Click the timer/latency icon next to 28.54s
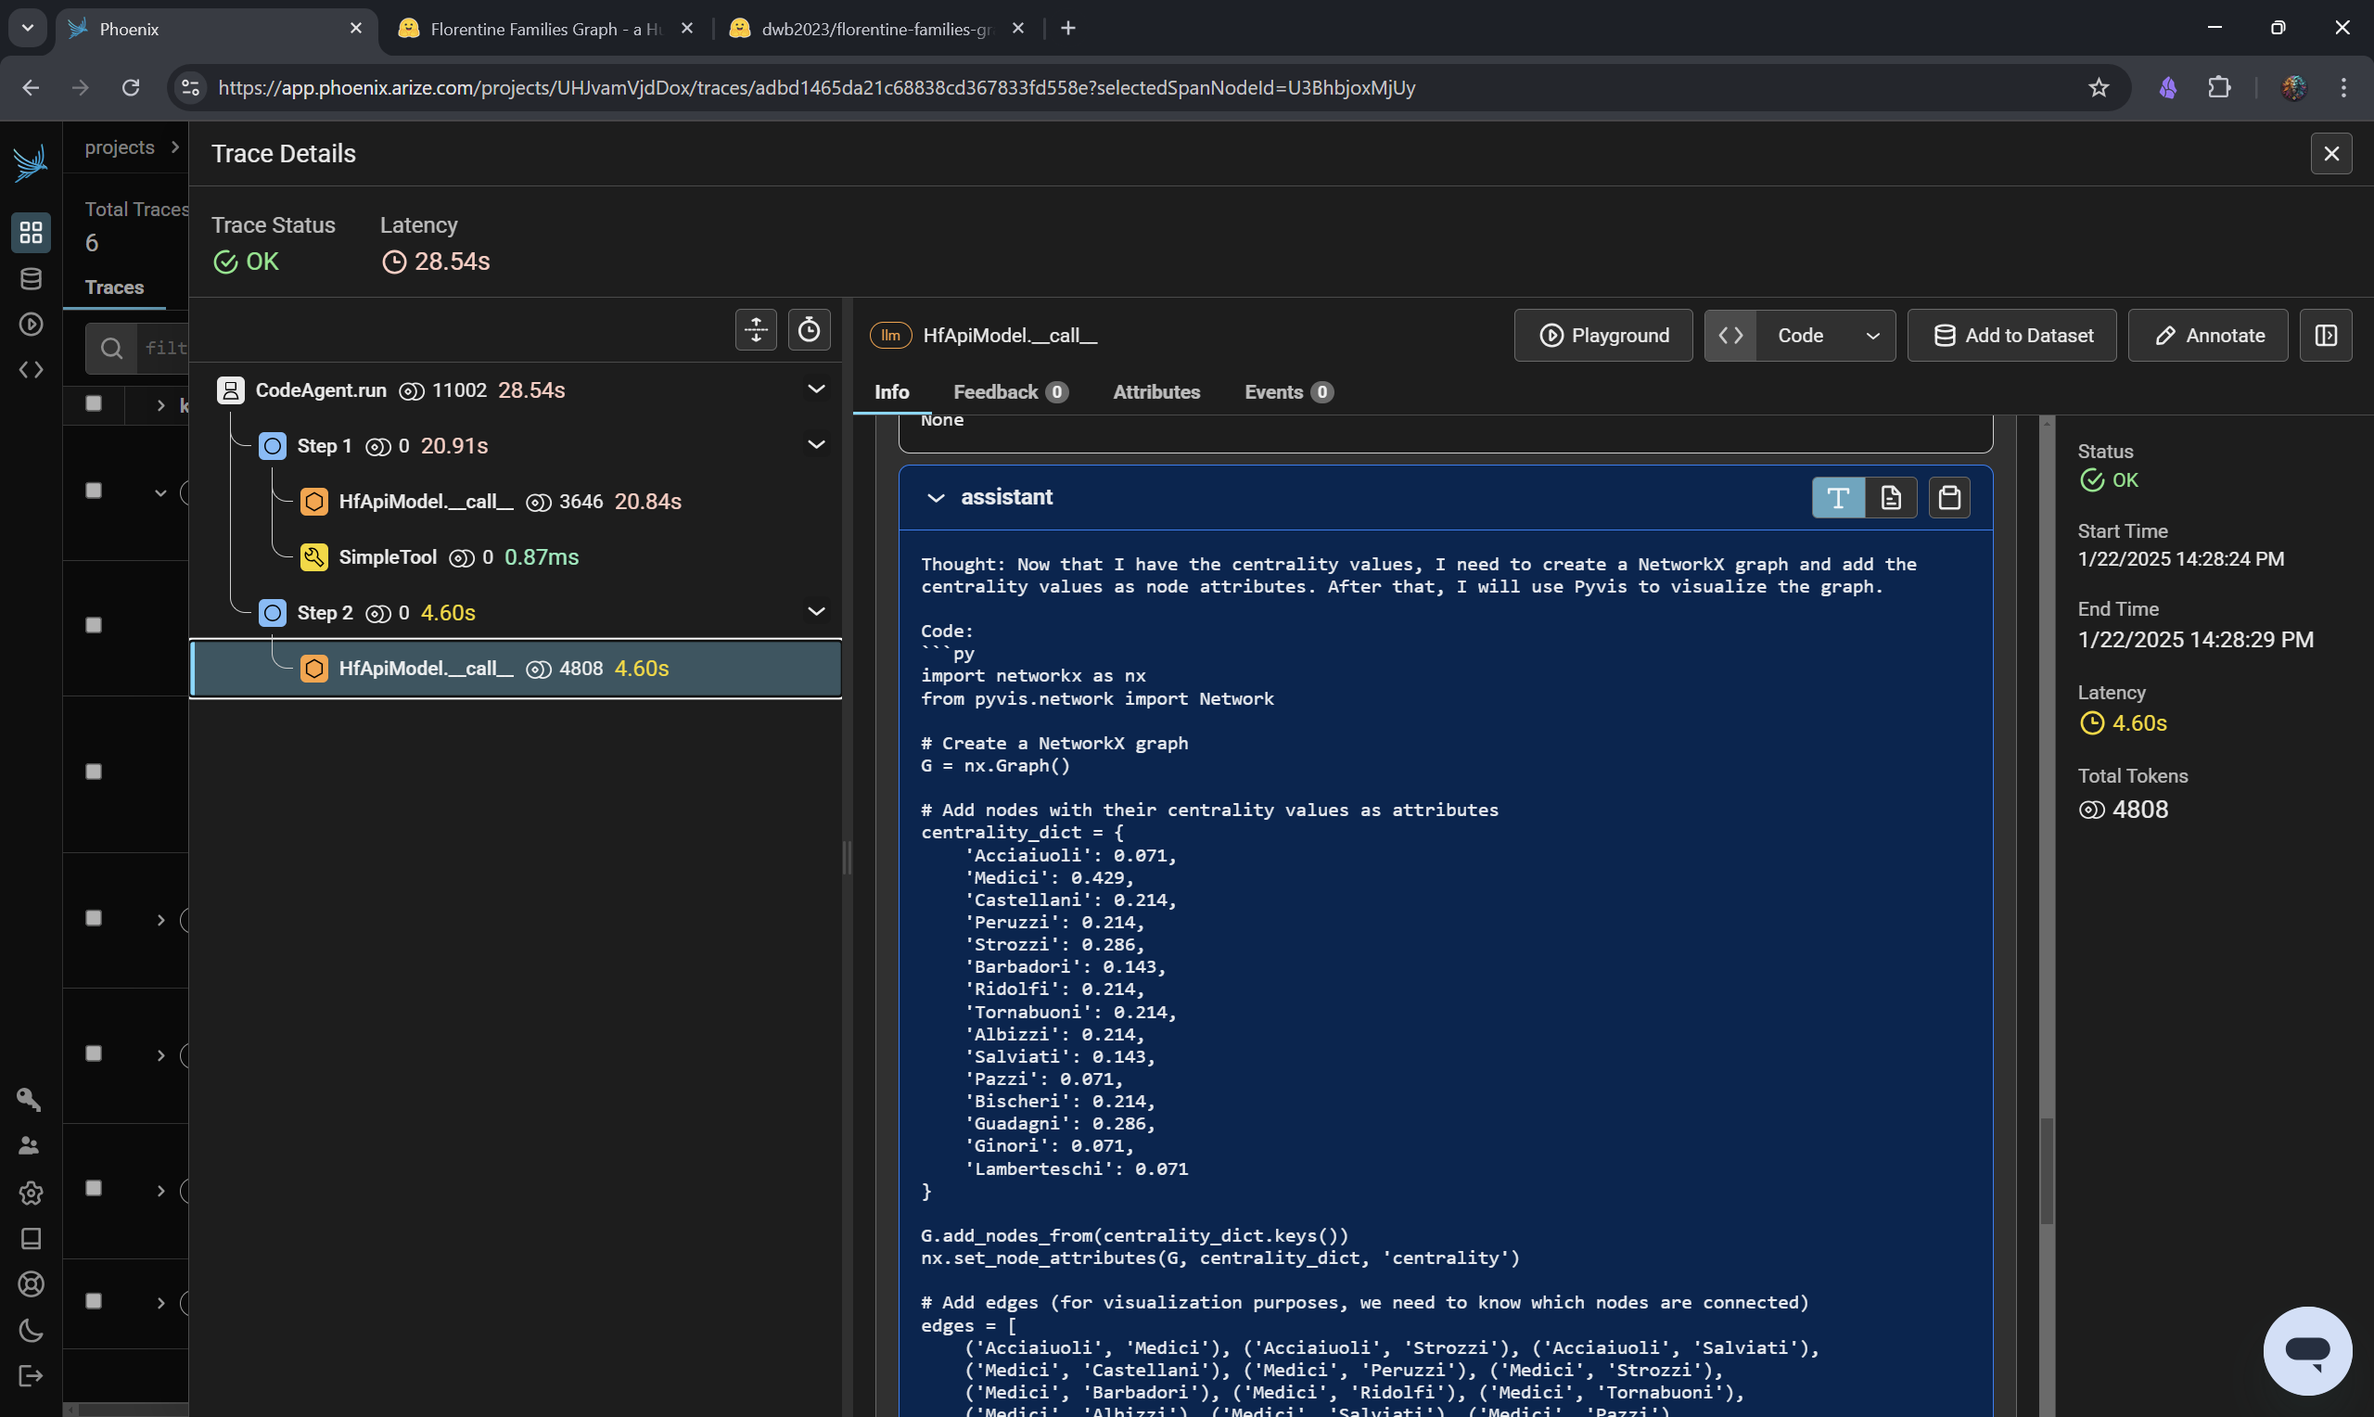 pyautogui.click(x=393, y=262)
